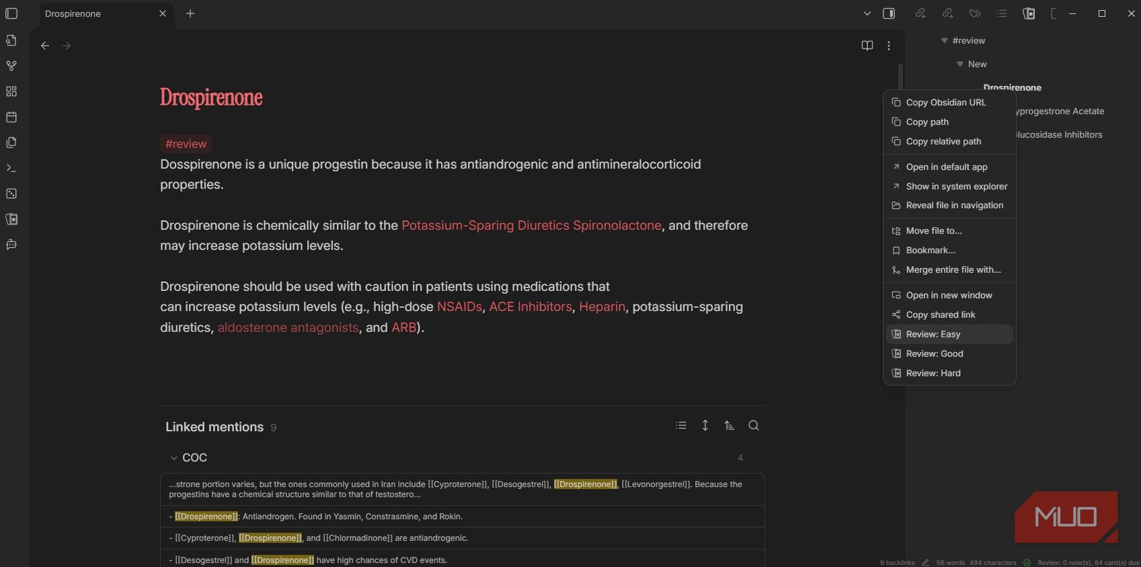This screenshot has width=1141, height=567.
Task: Collapse the #review tree group
Action: pyautogui.click(x=945, y=40)
